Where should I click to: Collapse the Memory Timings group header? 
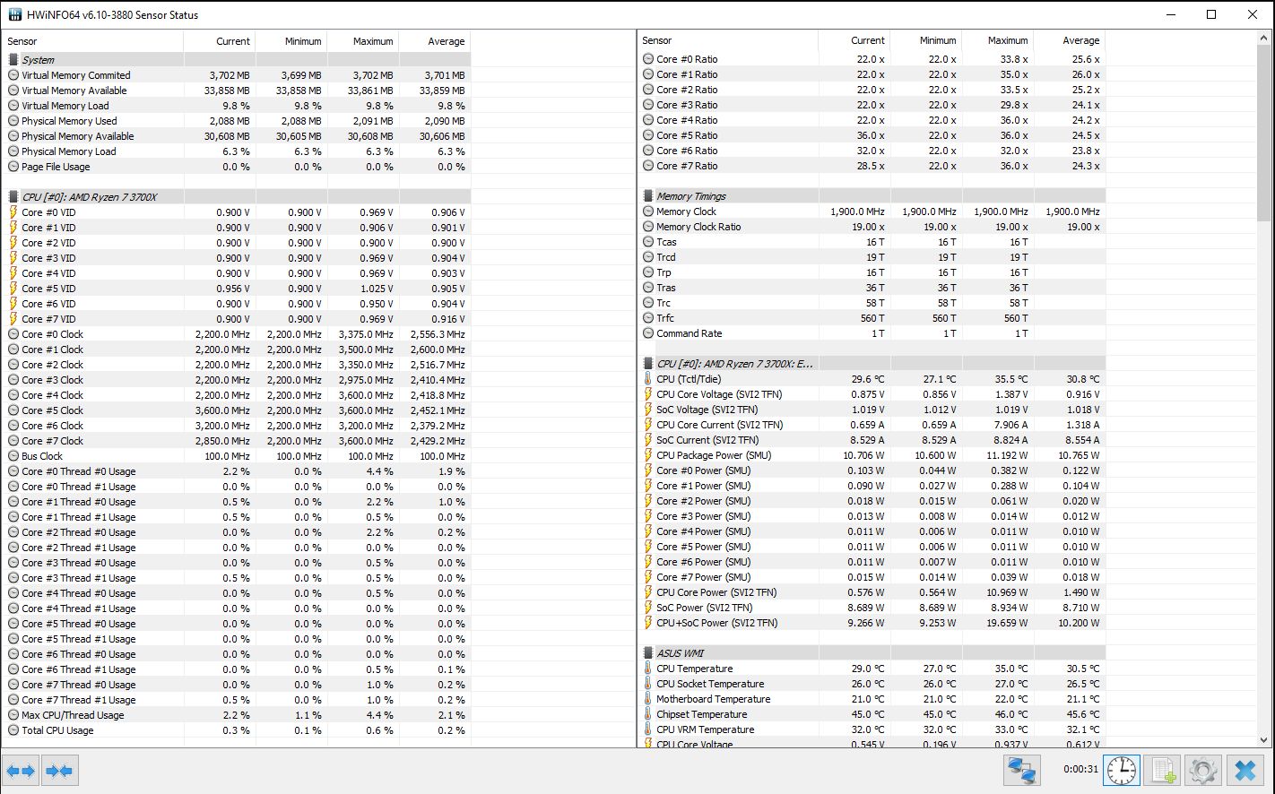(x=690, y=196)
